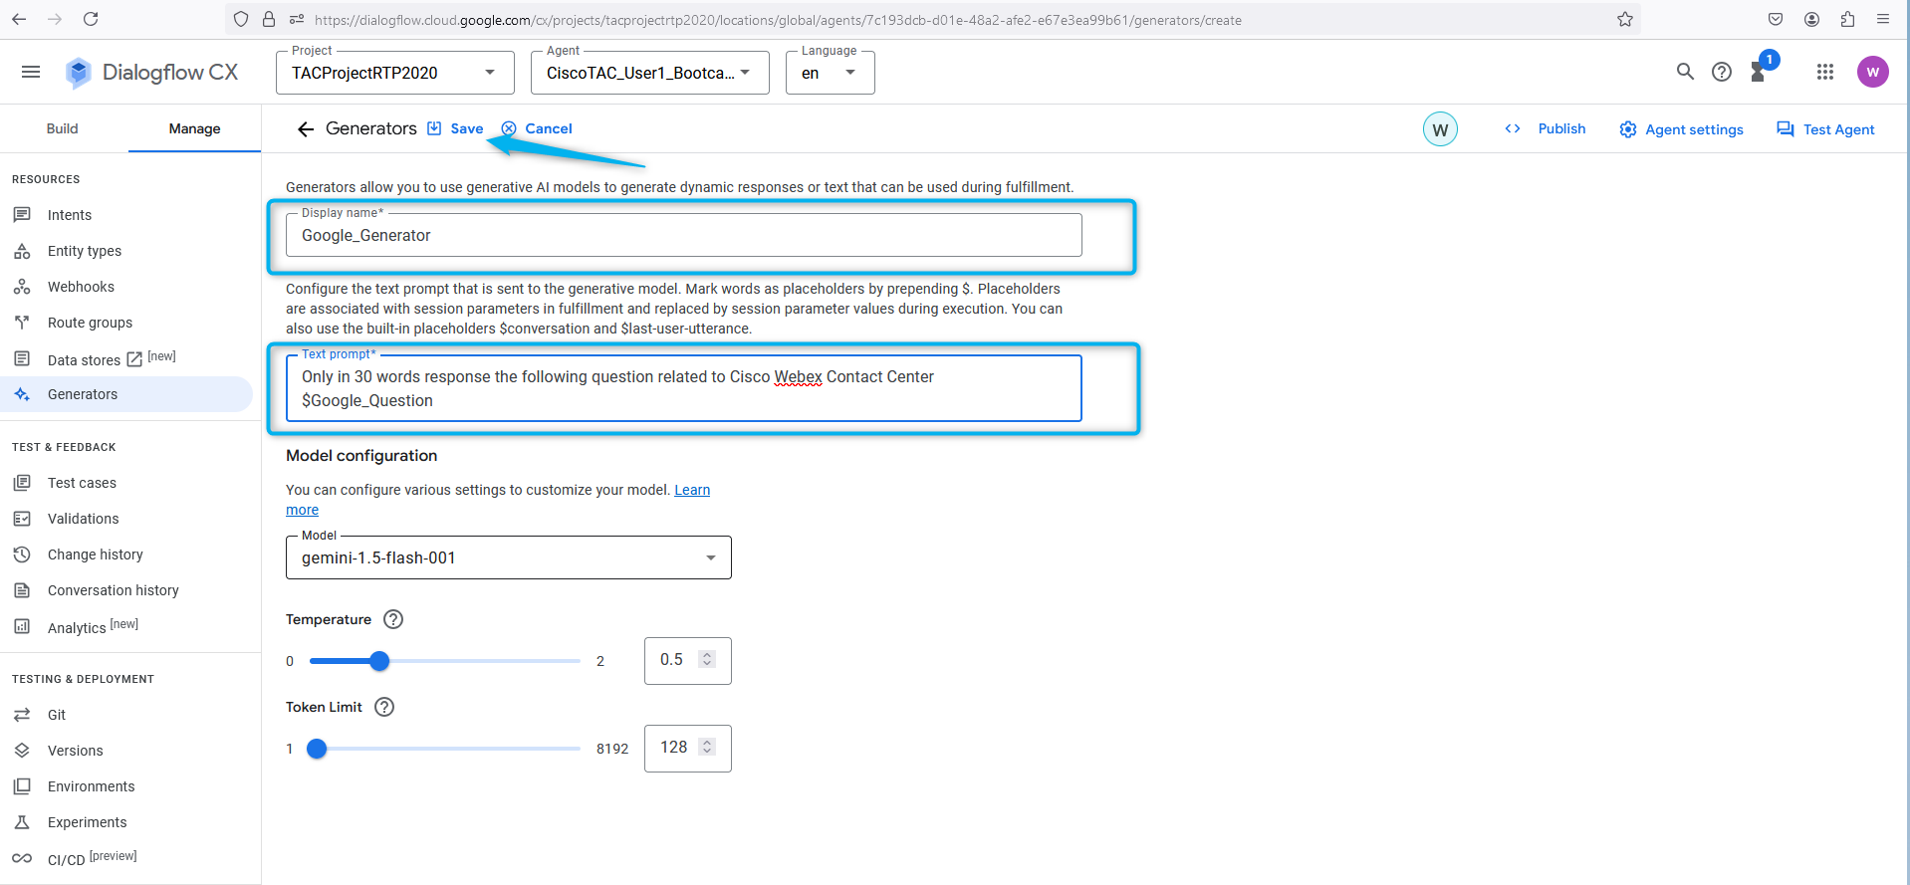
Task: Expand the Agent dropdown
Action: tap(649, 73)
